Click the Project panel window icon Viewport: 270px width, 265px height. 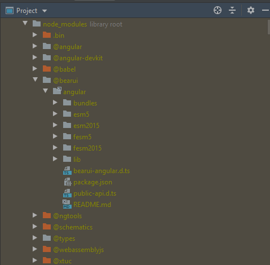(x=10, y=11)
